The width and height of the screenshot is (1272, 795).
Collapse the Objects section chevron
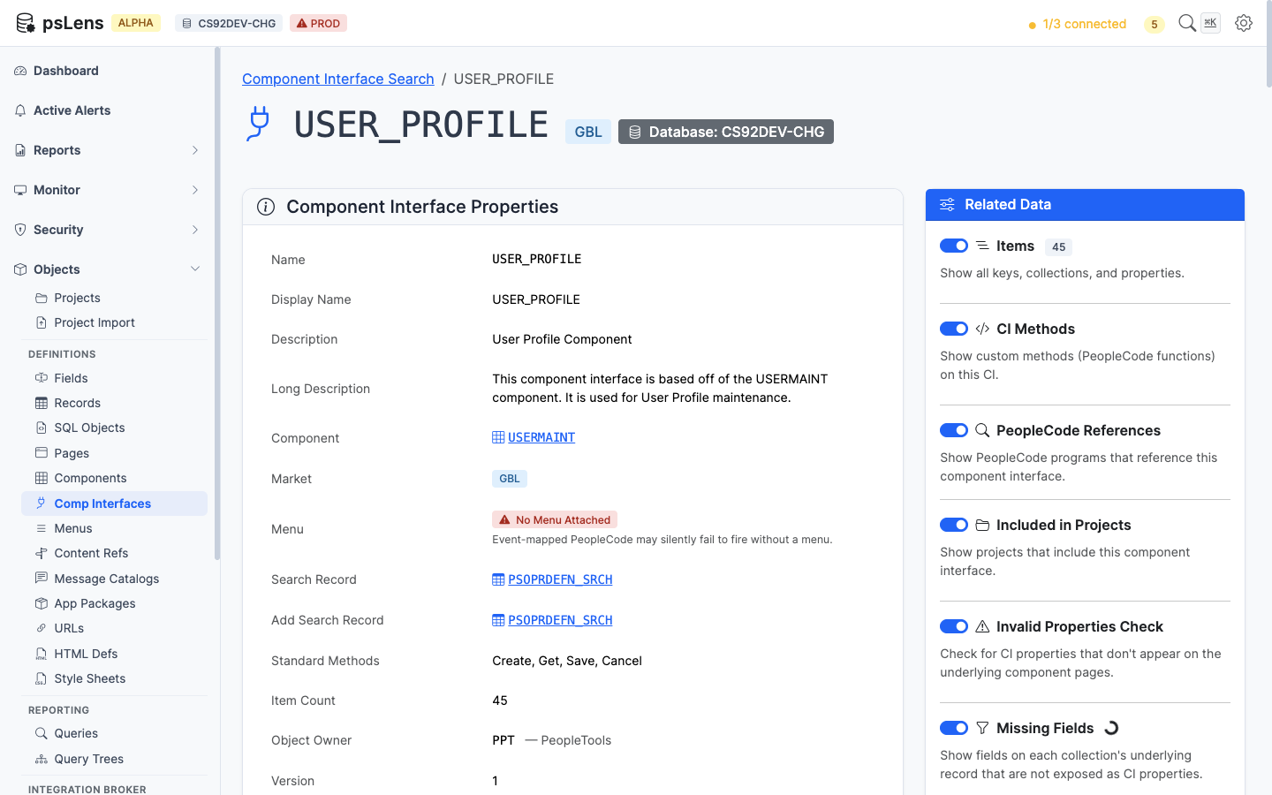pyautogui.click(x=195, y=269)
